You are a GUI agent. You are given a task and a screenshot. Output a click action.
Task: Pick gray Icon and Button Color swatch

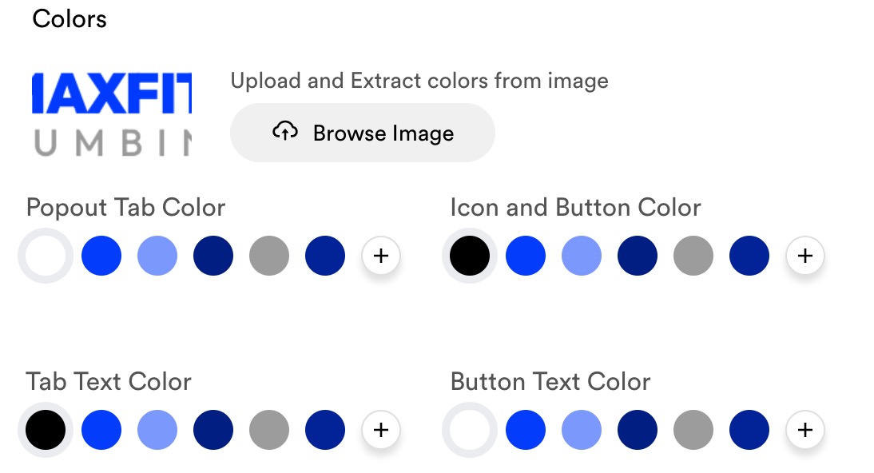693,256
